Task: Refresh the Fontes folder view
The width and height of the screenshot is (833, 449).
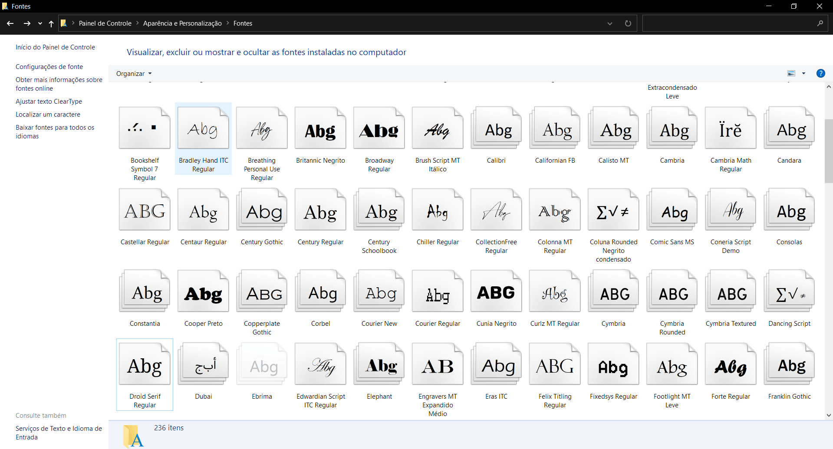Action: coord(628,23)
